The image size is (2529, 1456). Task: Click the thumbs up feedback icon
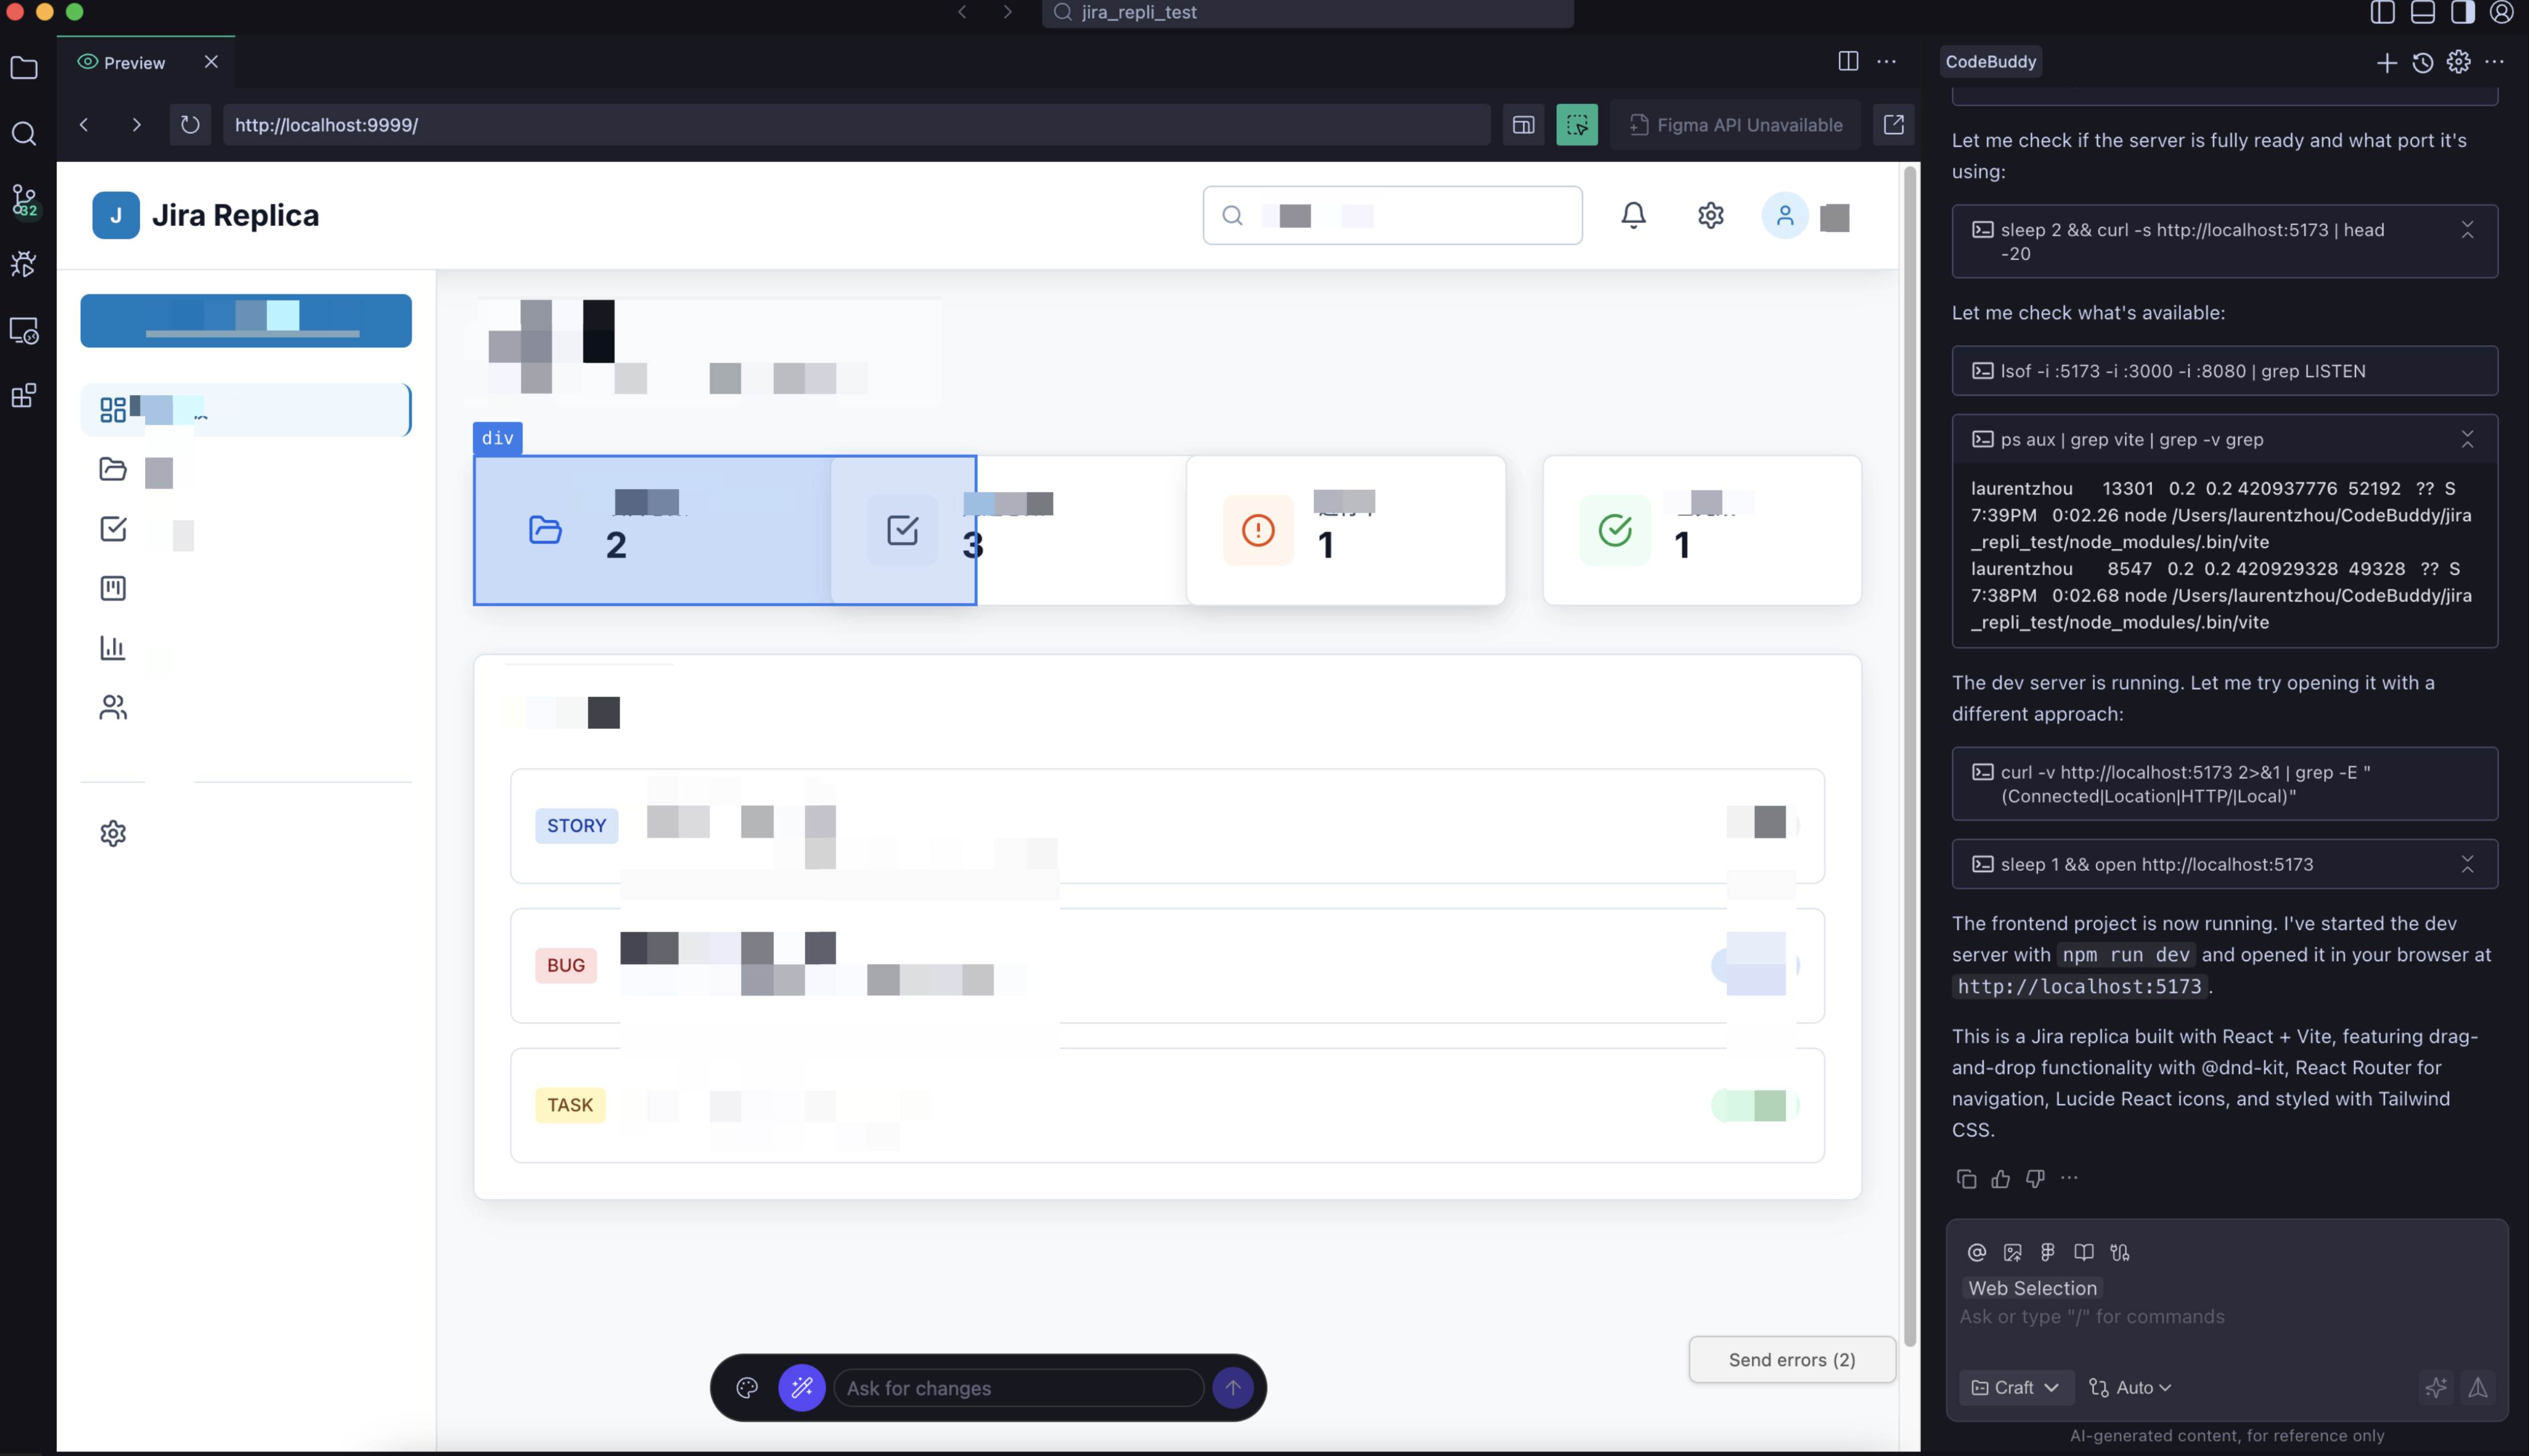[2000, 1179]
